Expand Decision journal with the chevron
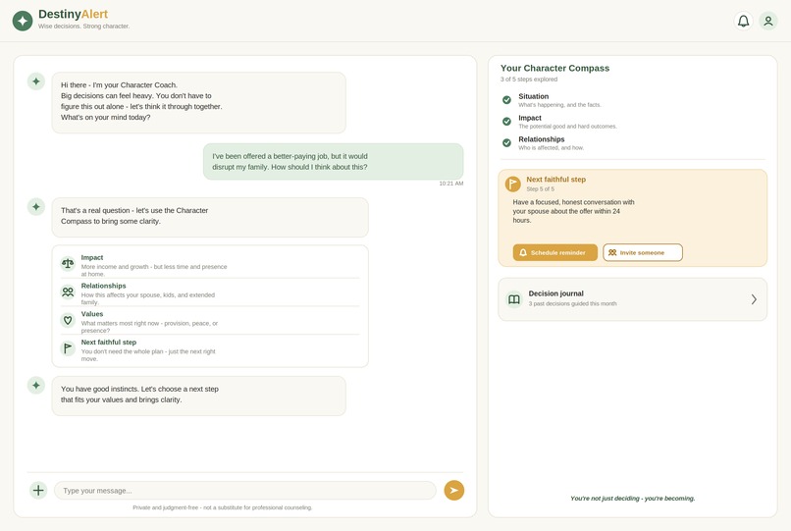The height and width of the screenshot is (531, 791). [754, 299]
